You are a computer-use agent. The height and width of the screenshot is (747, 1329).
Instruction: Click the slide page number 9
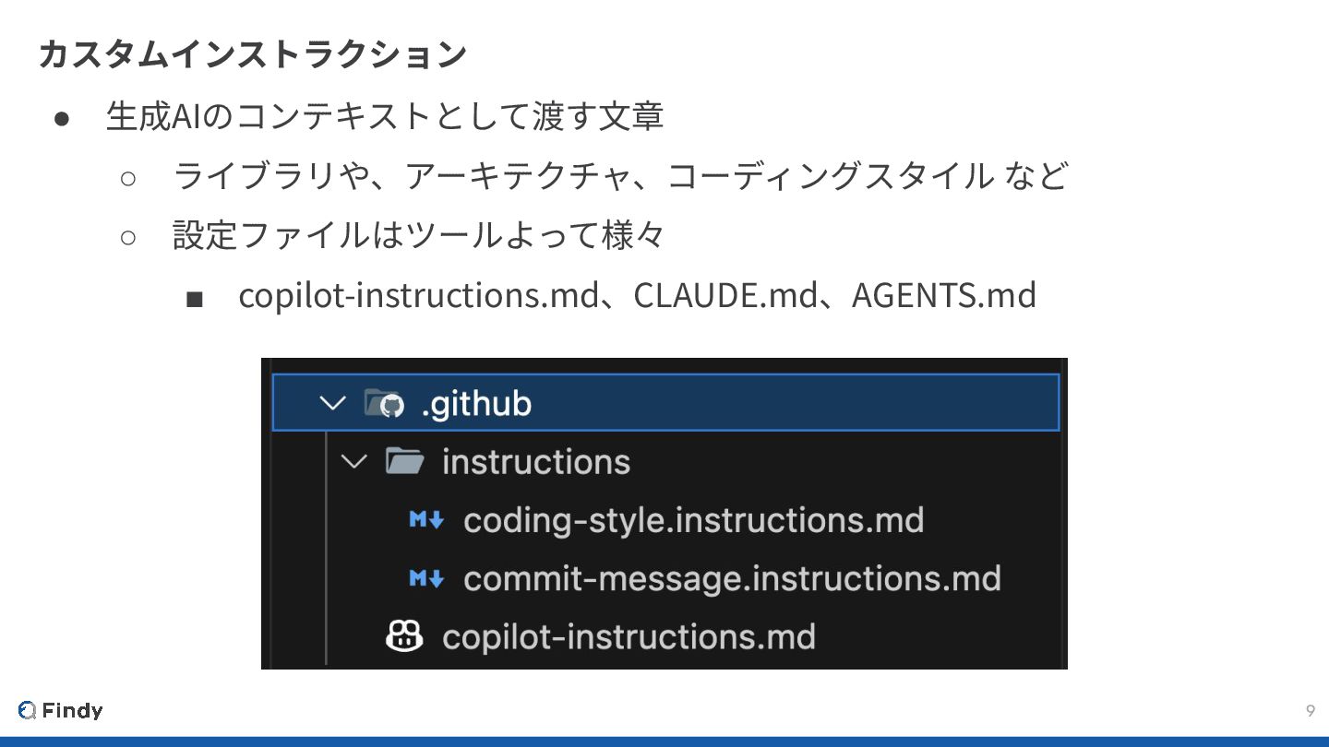[x=1311, y=710]
